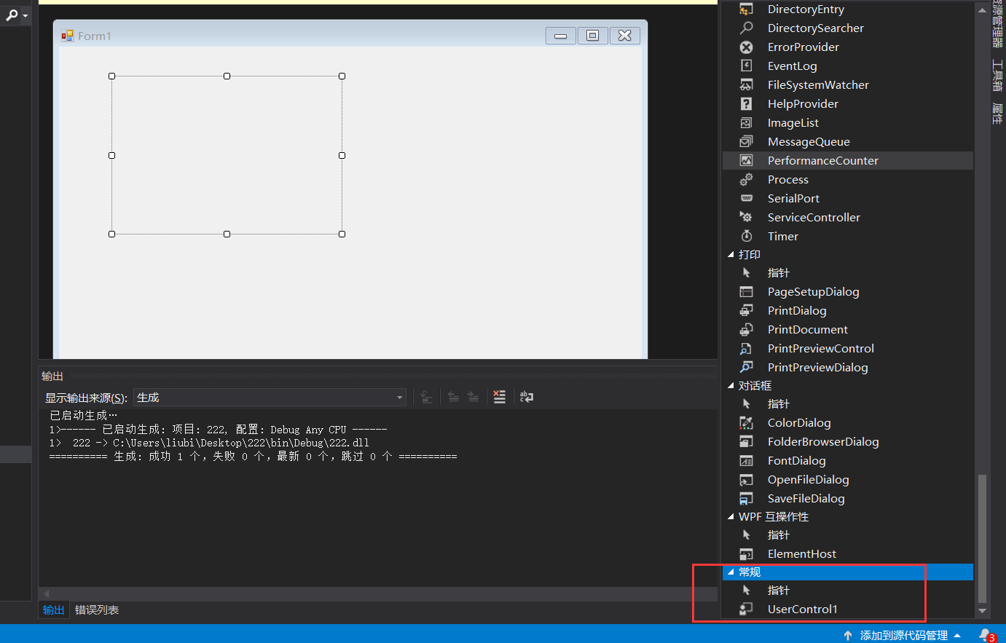Pick the PageSetupDialog icon

(746, 292)
